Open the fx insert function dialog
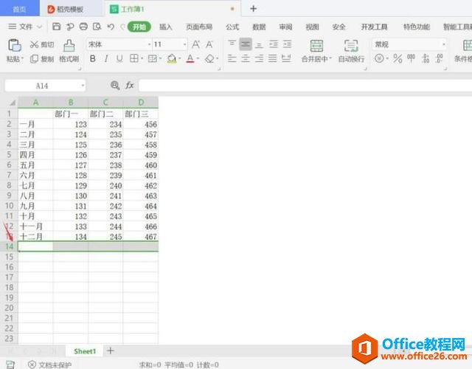Screen dimensions: 472x369 (130, 86)
